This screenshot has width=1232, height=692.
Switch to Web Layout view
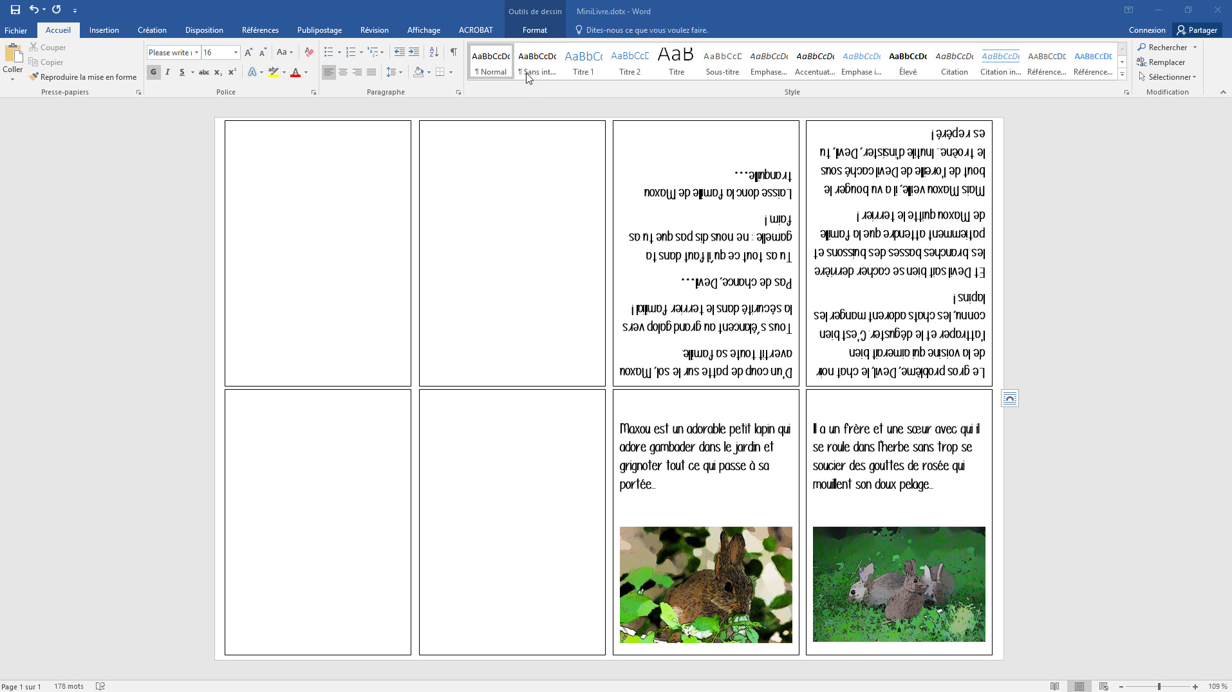click(1103, 686)
